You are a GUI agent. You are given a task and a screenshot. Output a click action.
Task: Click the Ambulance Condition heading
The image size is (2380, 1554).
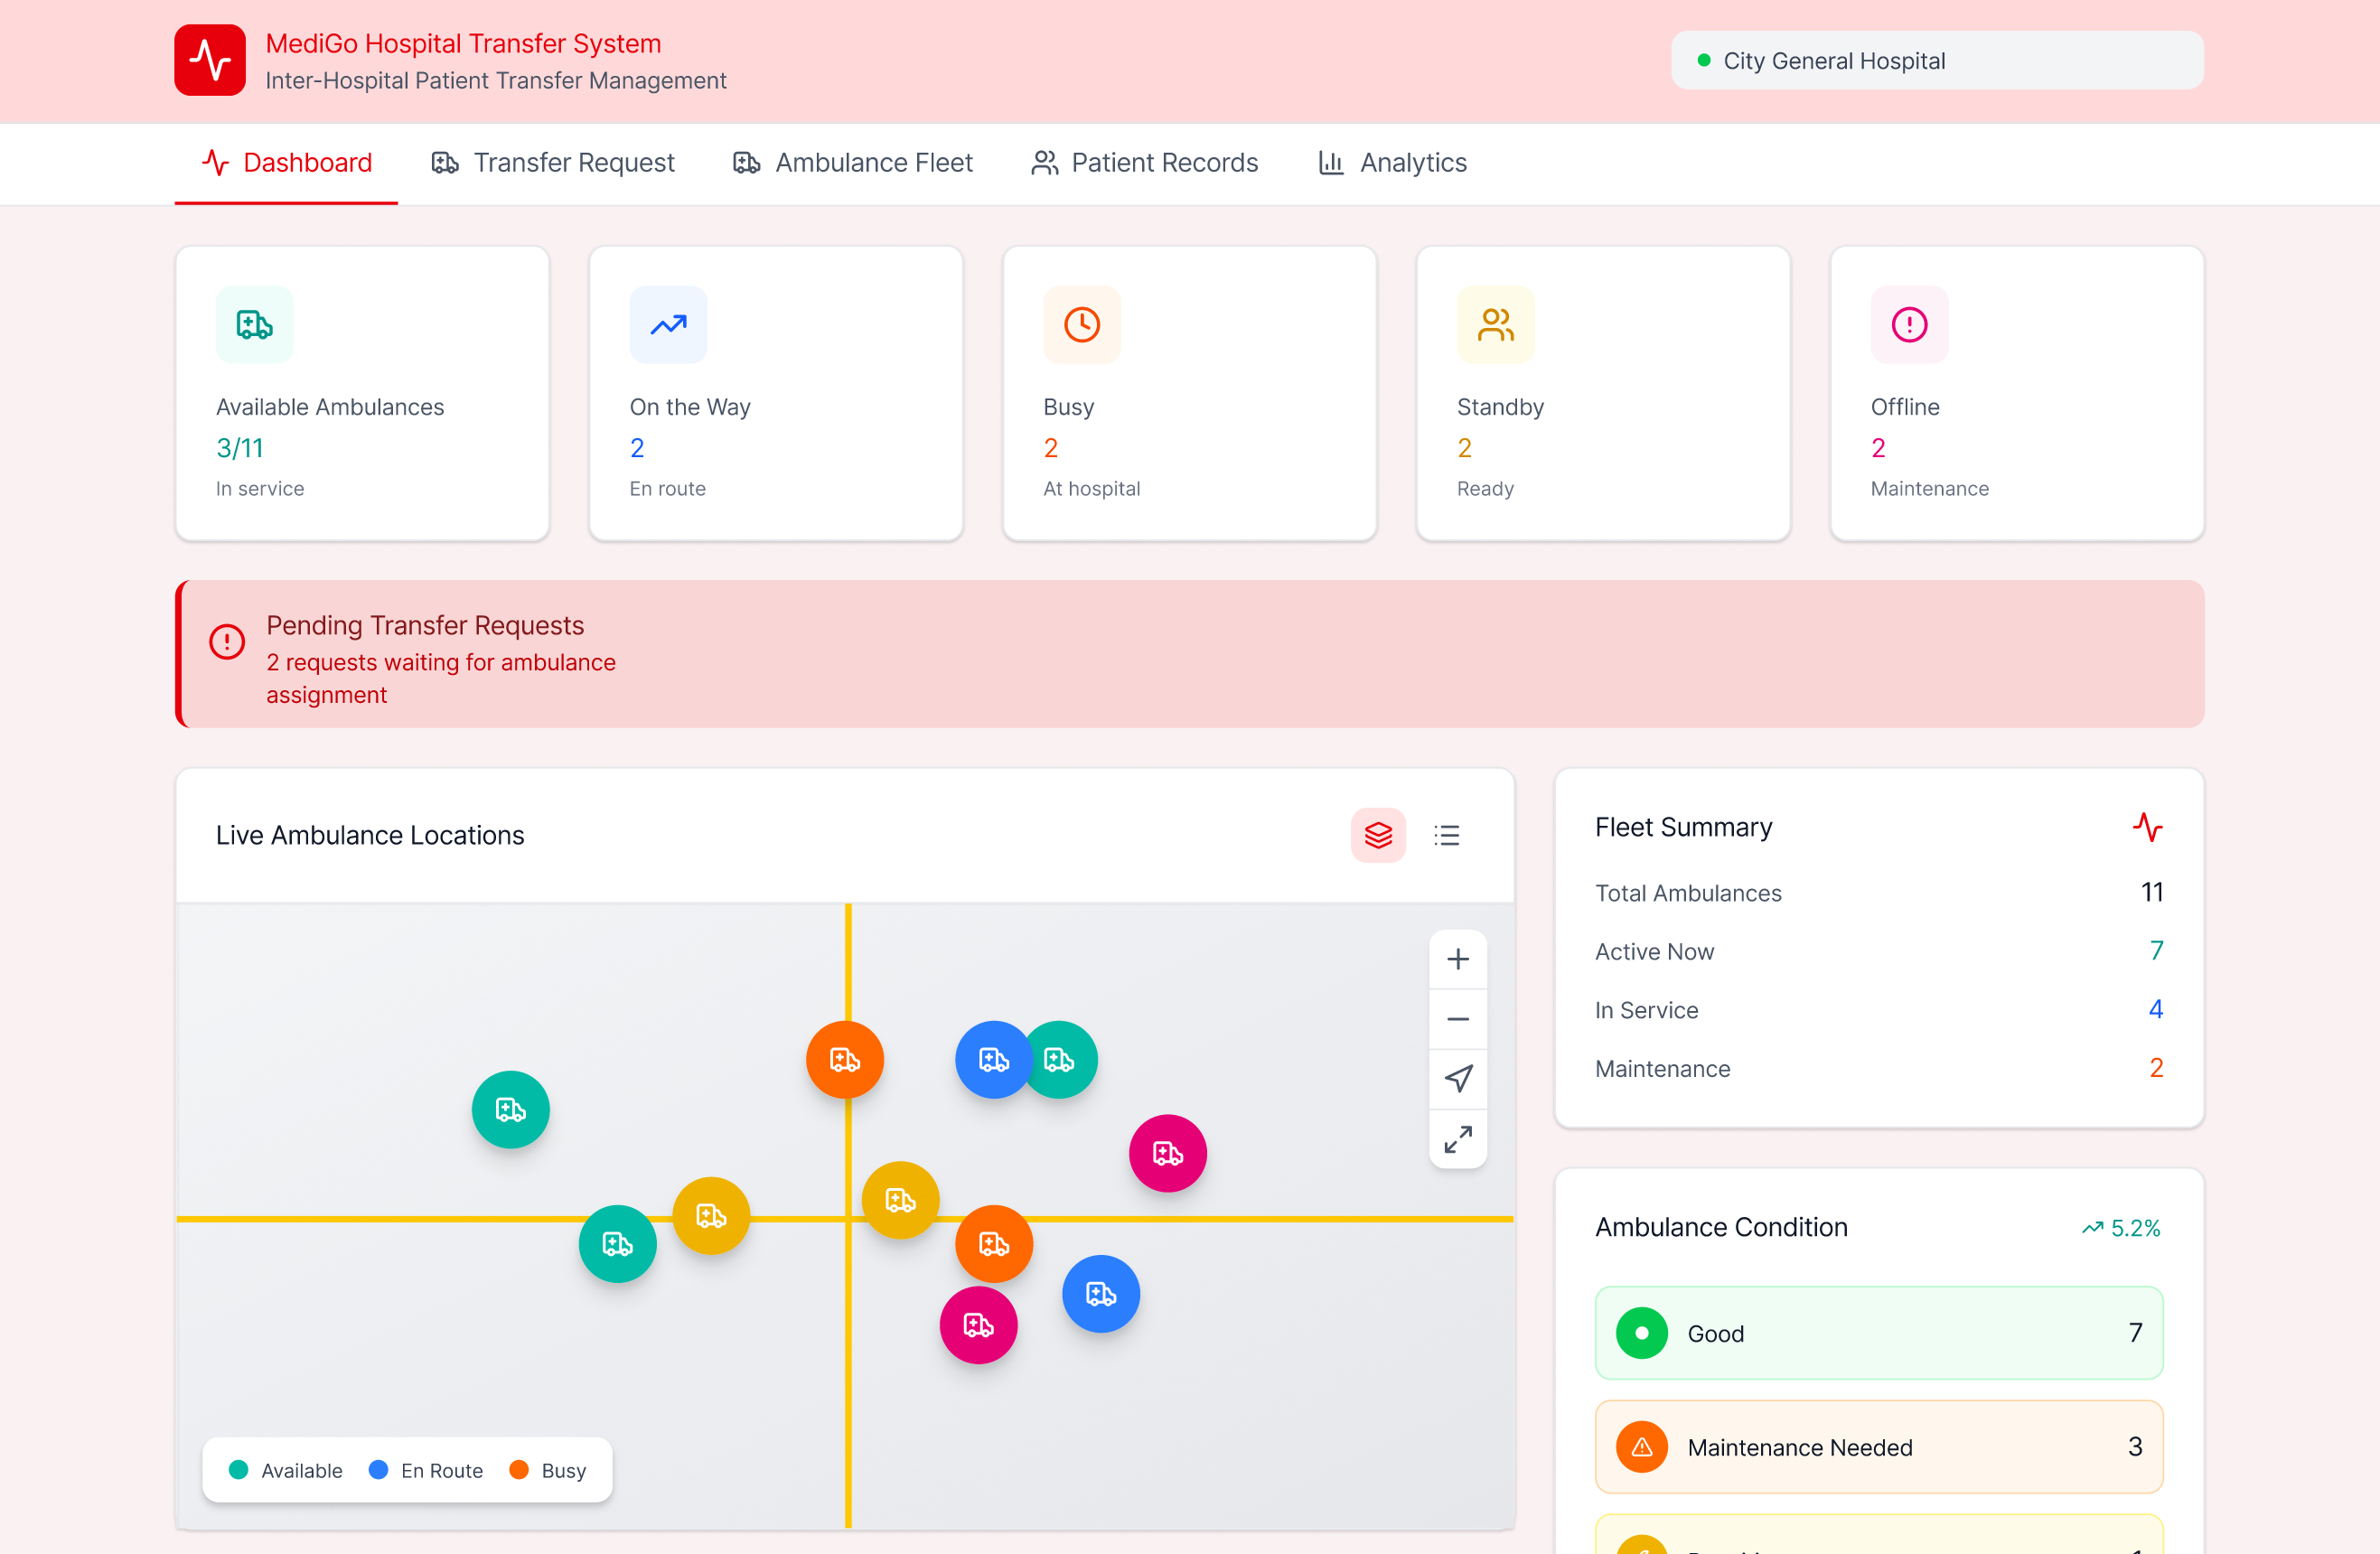(1721, 1227)
